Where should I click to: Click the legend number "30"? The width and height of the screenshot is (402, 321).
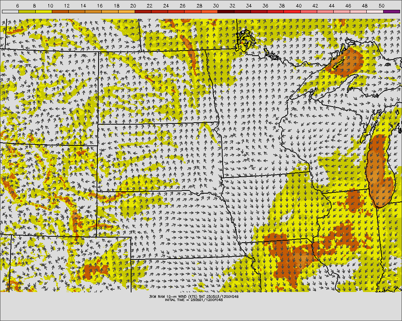click(216, 5)
